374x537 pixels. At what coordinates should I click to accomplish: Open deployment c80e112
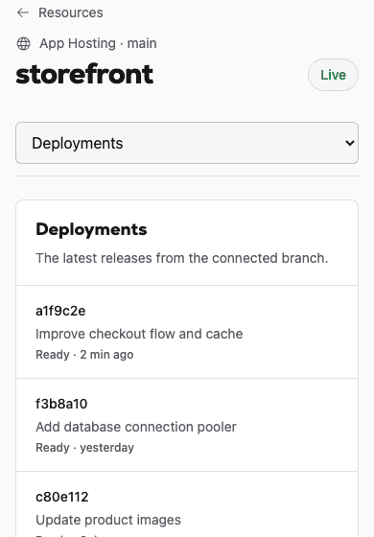pos(62,497)
